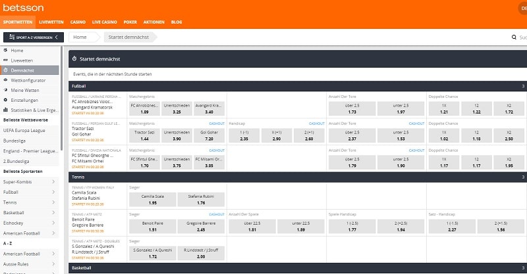Bet on Benoit Paire at 1.51
This screenshot has height=274, width=527.
[x=153, y=227]
